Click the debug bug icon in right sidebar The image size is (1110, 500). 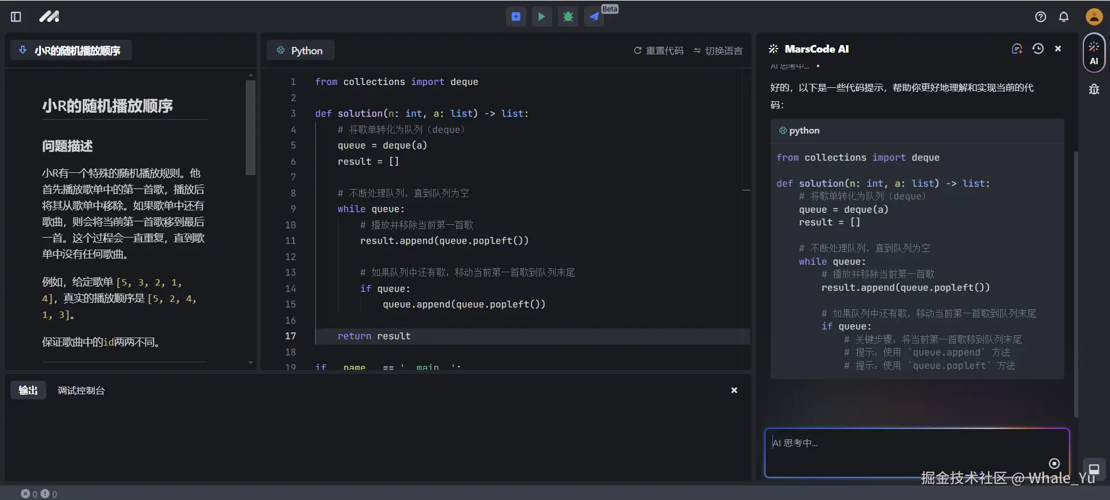coord(1094,89)
